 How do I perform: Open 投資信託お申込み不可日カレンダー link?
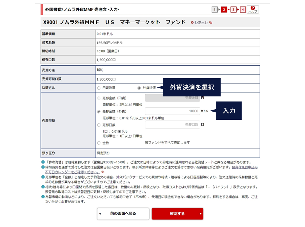(244, 167)
